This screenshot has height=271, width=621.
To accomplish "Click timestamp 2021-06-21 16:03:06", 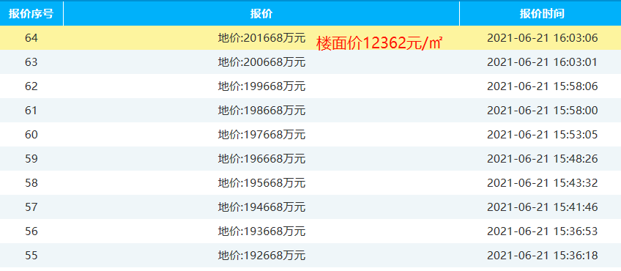I will (542, 38).
